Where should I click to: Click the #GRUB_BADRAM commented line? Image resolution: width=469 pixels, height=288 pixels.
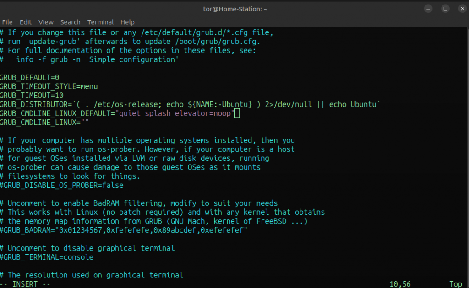point(124,230)
